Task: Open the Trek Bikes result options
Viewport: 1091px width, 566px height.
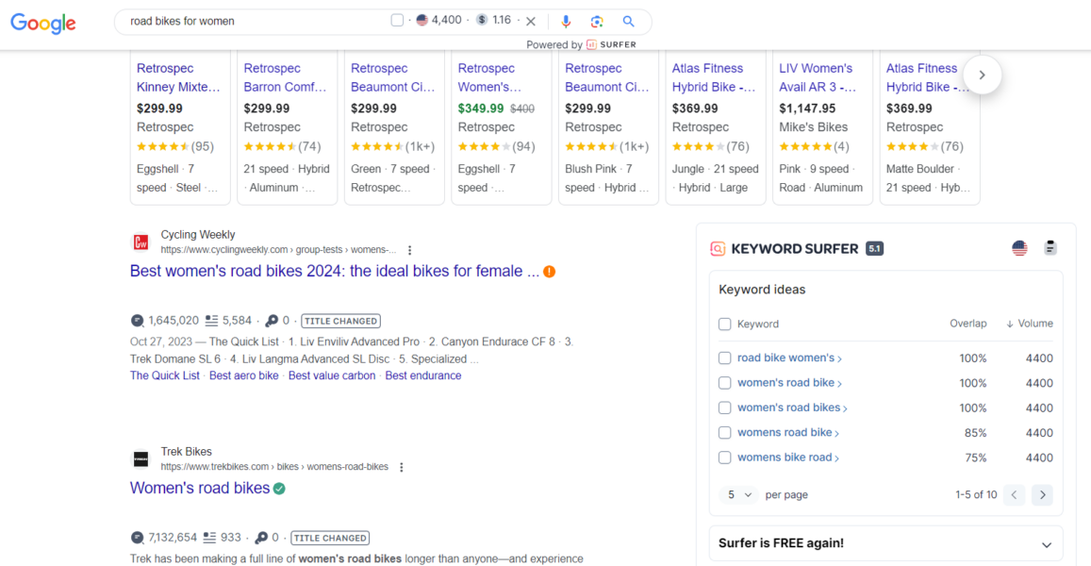Action: 401,466
